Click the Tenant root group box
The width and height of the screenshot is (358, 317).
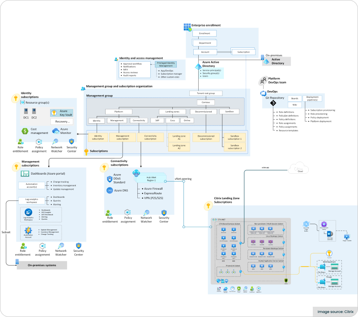[206, 93]
